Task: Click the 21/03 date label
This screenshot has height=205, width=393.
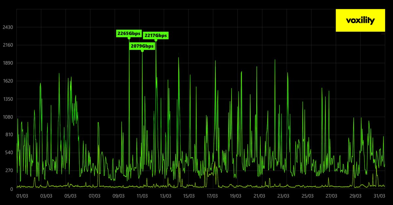Action: 259,196
